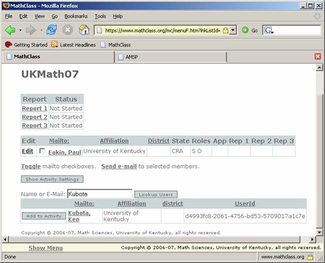Click the UKMath07 page heading
The image size is (325, 263).
click(50, 74)
